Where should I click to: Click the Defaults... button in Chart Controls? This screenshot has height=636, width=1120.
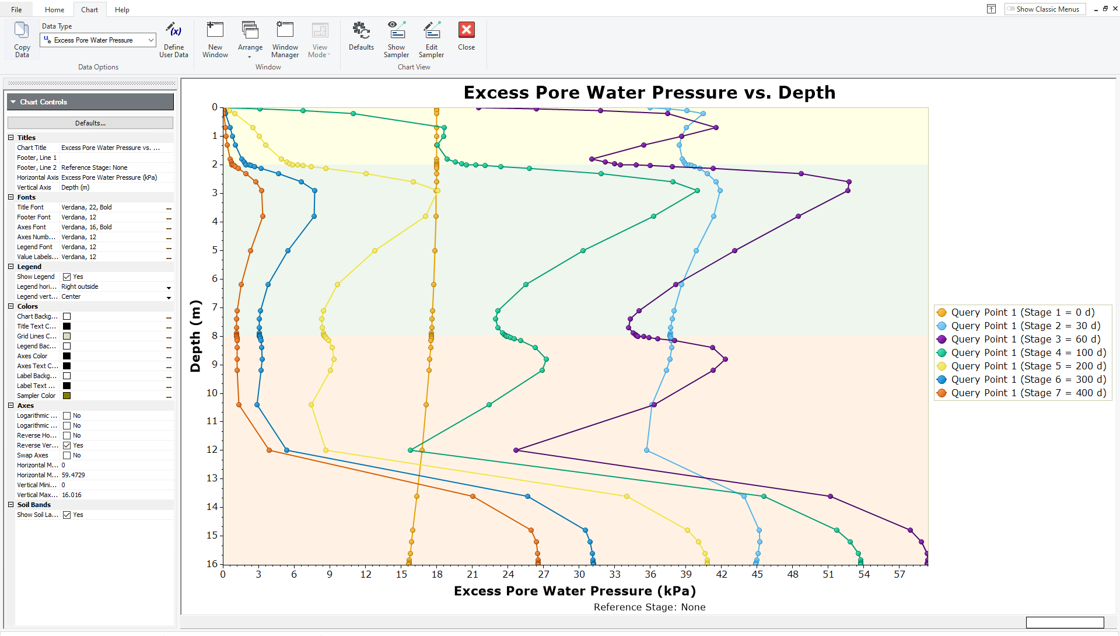tap(90, 123)
